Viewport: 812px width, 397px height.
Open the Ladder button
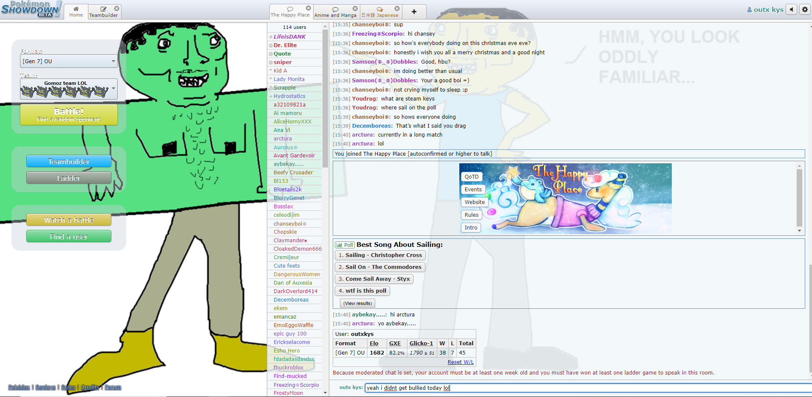tap(69, 178)
